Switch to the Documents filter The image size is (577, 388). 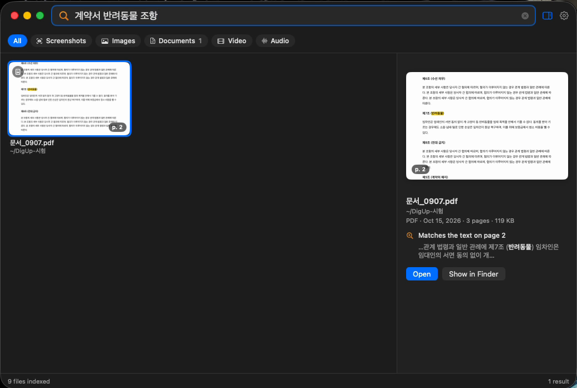176,41
